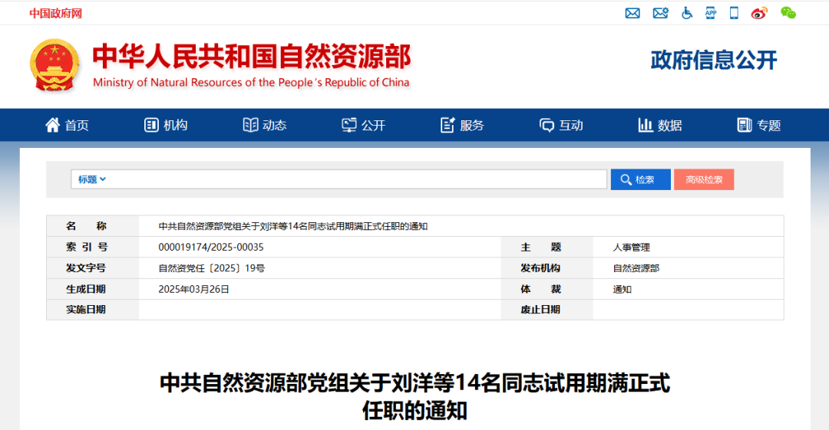Click the home icon beside 首页
Image resolution: width=829 pixels, height=430 pixels.
(x=52, y=125)
